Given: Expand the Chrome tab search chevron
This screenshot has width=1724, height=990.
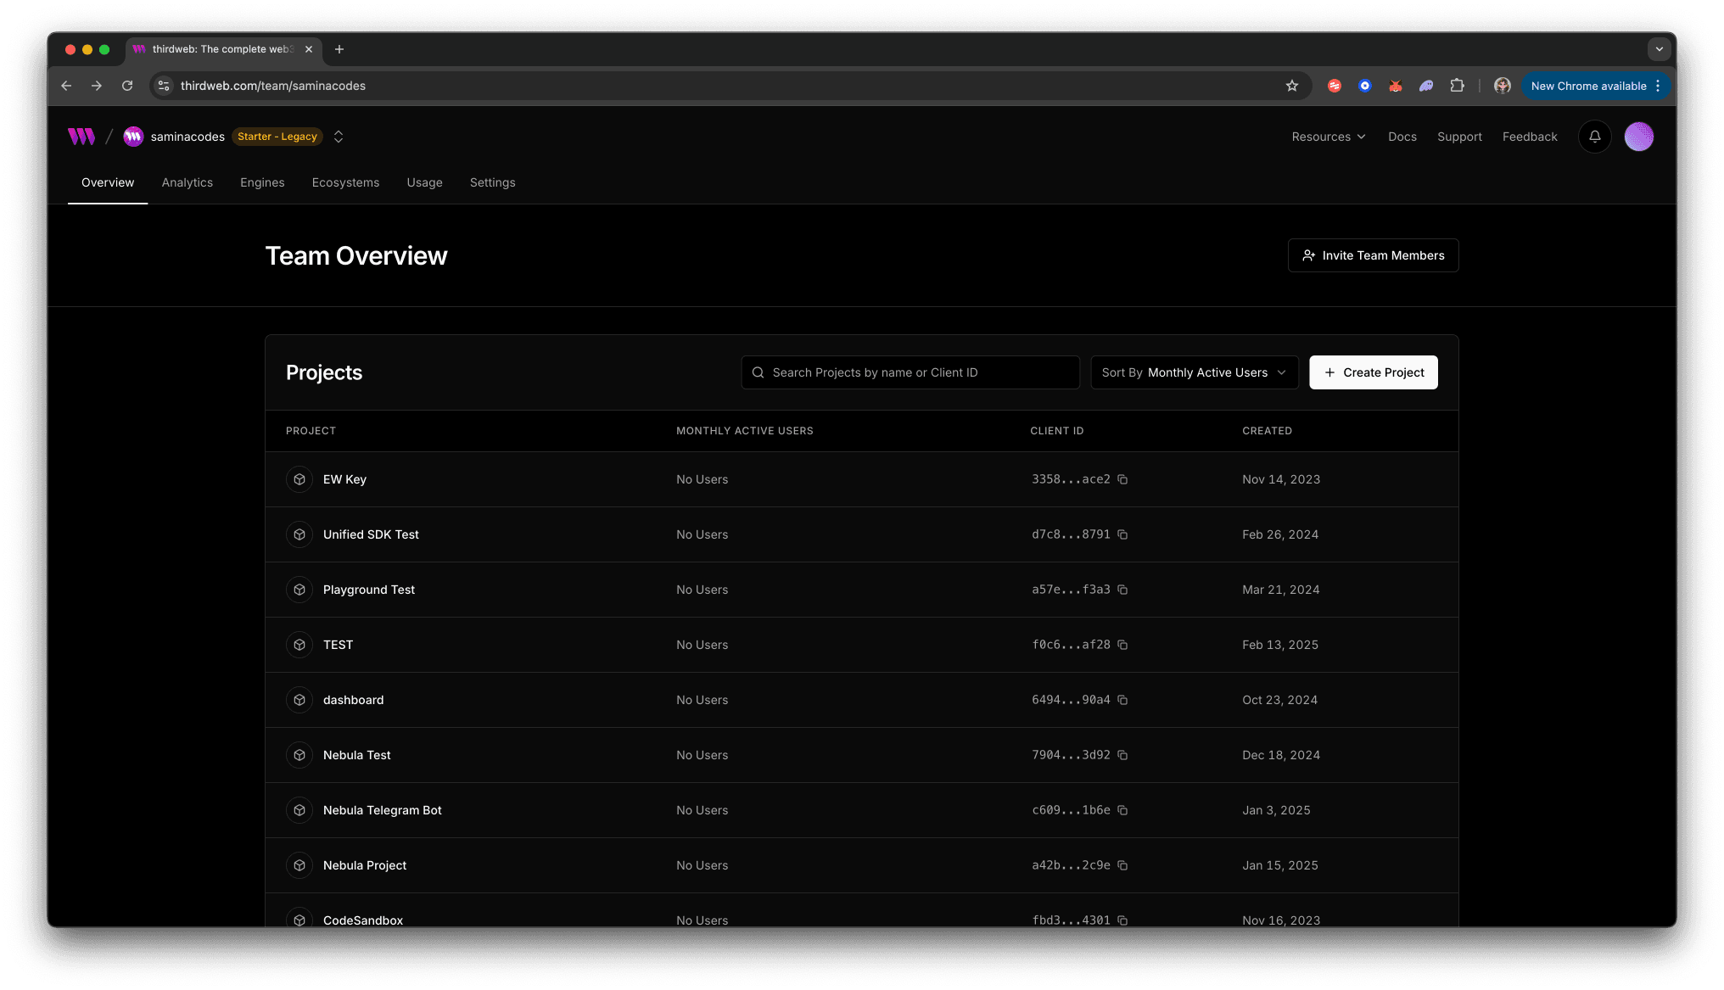Looking at the screenshot, I should tap(1659, 49).
